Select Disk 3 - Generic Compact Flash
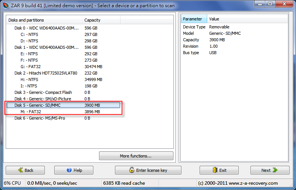Viewport: 296px width, 190px height. pyautogui.click(x=43, y=92)
